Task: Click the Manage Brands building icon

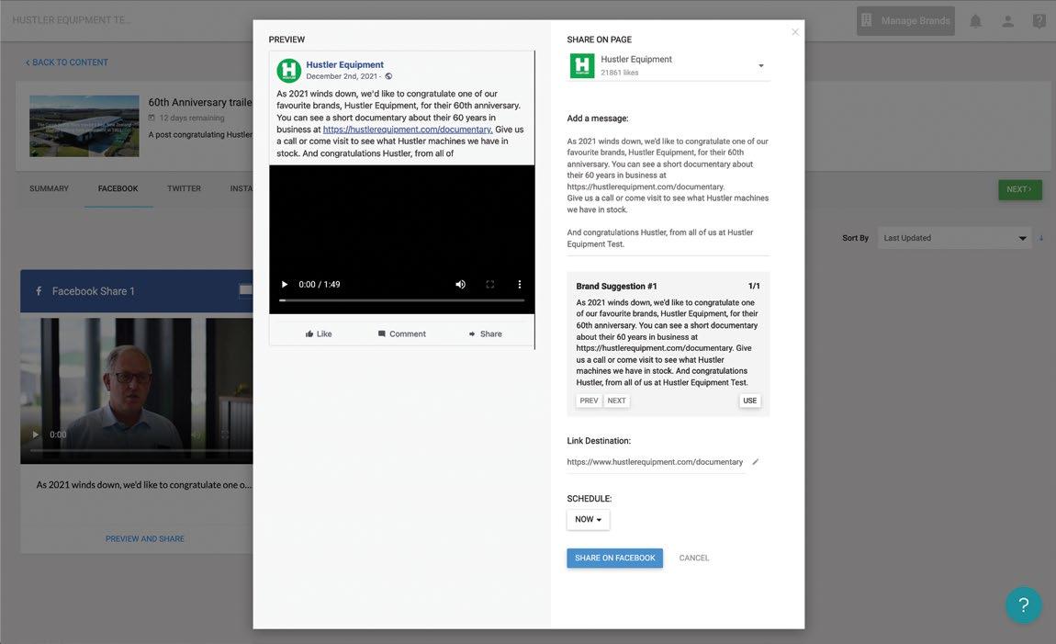Action: coord(867,21)
